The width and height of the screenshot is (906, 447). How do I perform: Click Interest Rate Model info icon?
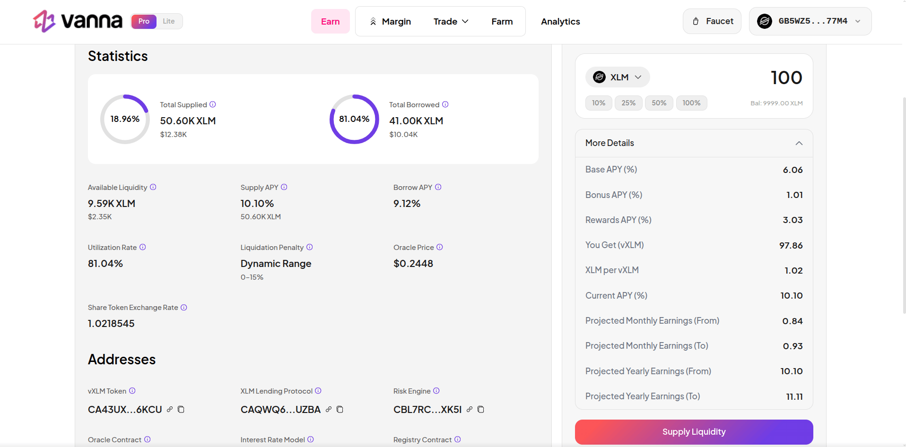[x=311, y=439]
